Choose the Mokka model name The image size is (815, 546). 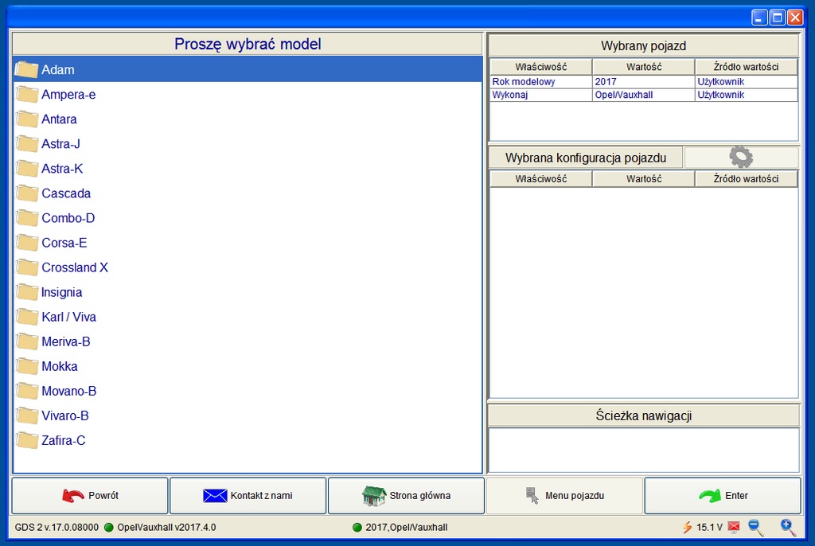[60, 366]
